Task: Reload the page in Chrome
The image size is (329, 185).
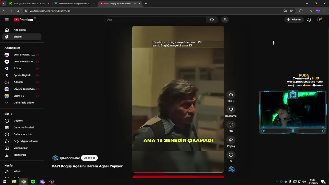Action: 18,11
